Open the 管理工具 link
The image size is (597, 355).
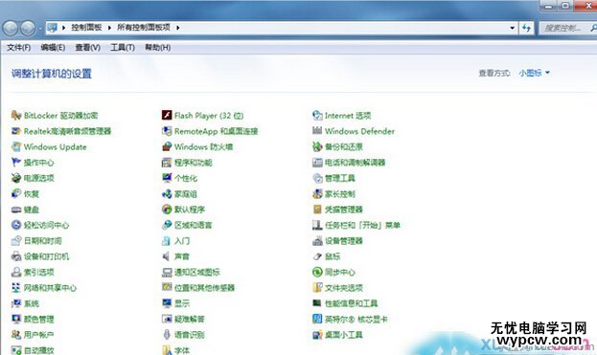pos(340,178)
